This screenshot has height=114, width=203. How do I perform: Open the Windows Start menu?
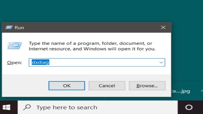(x=6, y=107)
